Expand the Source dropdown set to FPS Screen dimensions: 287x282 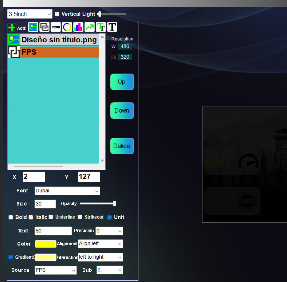(x=55, y=270)
